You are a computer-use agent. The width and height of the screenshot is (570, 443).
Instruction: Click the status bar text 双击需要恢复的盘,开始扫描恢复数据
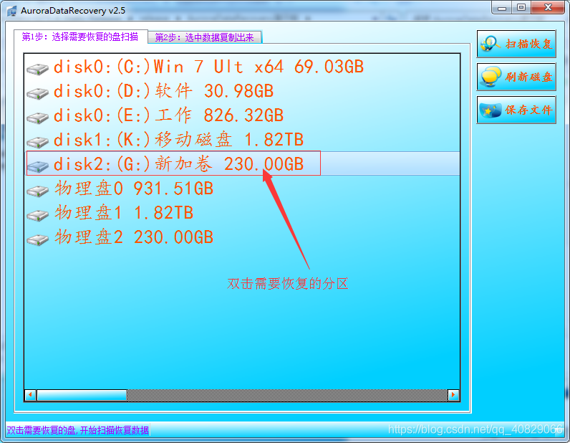(x=78, y=430)
